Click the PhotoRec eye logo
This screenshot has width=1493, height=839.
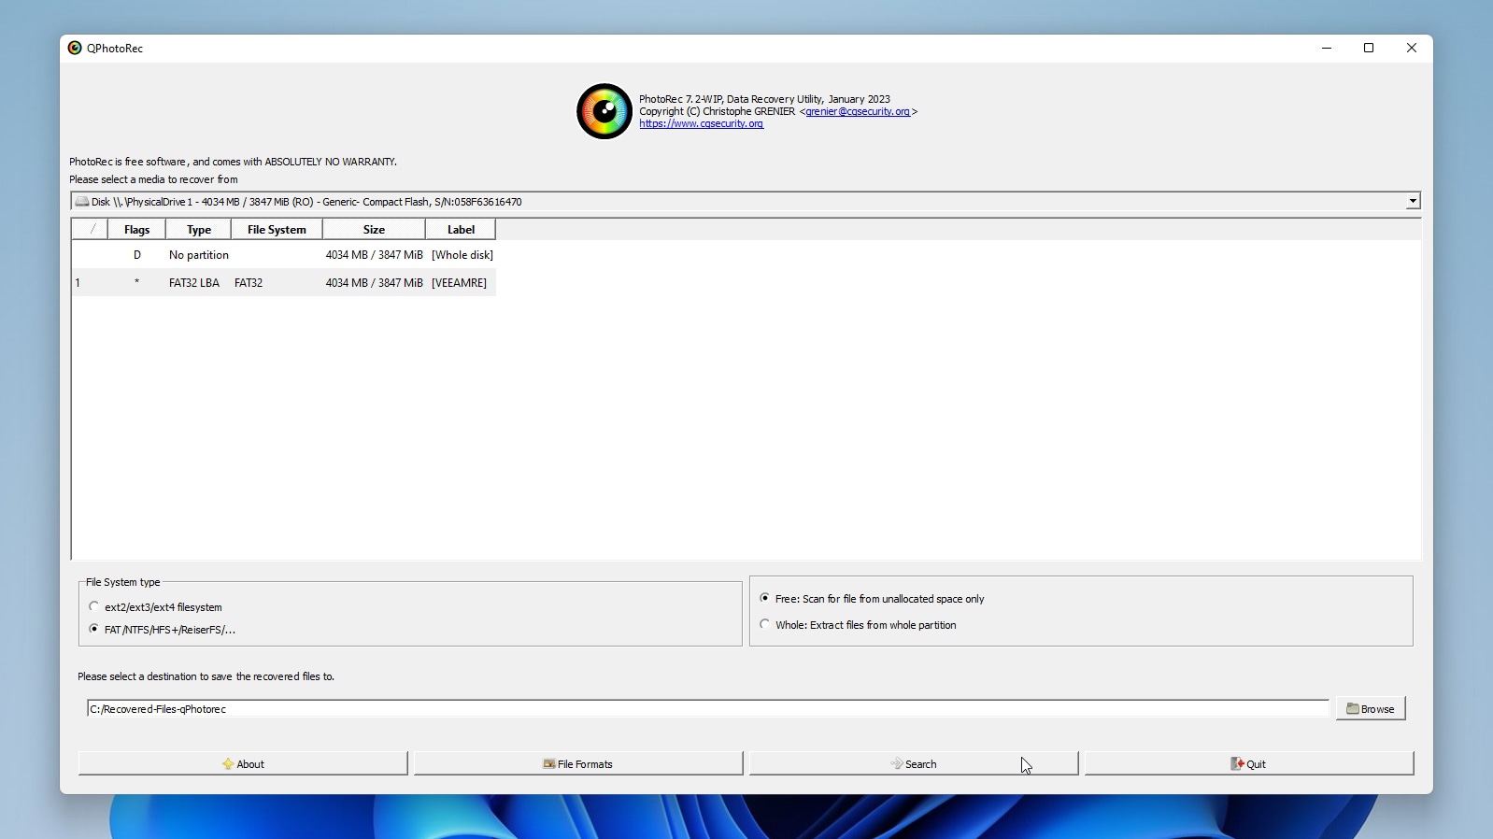coord(604,112)
